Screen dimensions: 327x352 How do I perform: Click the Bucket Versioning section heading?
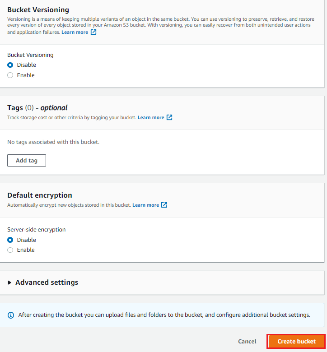pyautogui.click(x=38, y=10)
